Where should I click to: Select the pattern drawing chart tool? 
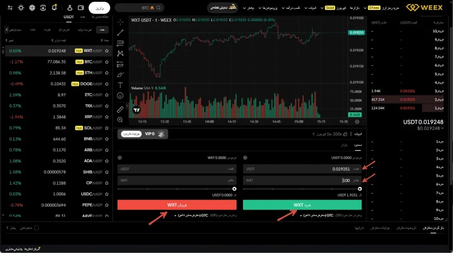[x=120, y=54]
